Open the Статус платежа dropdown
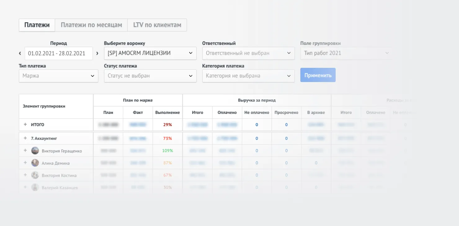This screenshot has width=459, height=226. [x=150, y=76]
